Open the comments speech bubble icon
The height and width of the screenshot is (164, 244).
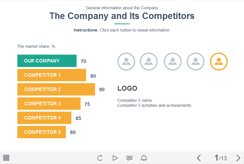click(129, 158)
